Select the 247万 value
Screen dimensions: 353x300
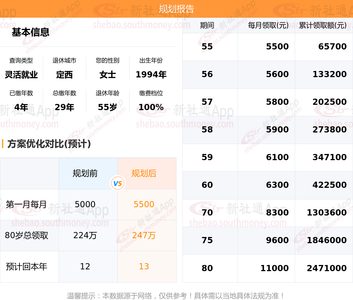[x=144, y=236]
